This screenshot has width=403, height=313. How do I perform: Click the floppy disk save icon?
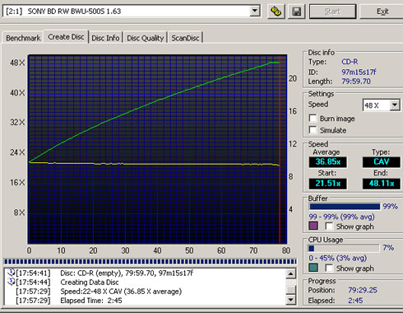point(297,12)
